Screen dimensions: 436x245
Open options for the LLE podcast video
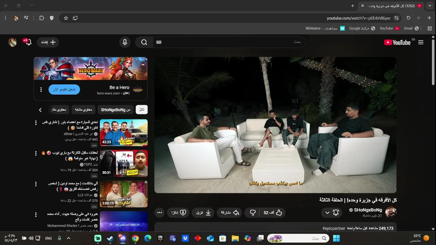(x=36, y=184)
